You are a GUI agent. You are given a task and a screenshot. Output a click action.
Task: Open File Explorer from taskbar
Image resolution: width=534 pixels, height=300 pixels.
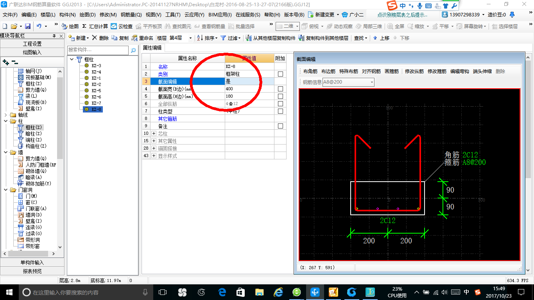[x=259, y=292]
